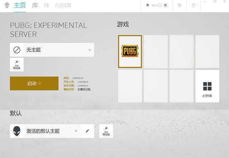
Task: Click the 黑 label of theme switch
Action: [148, 5]
